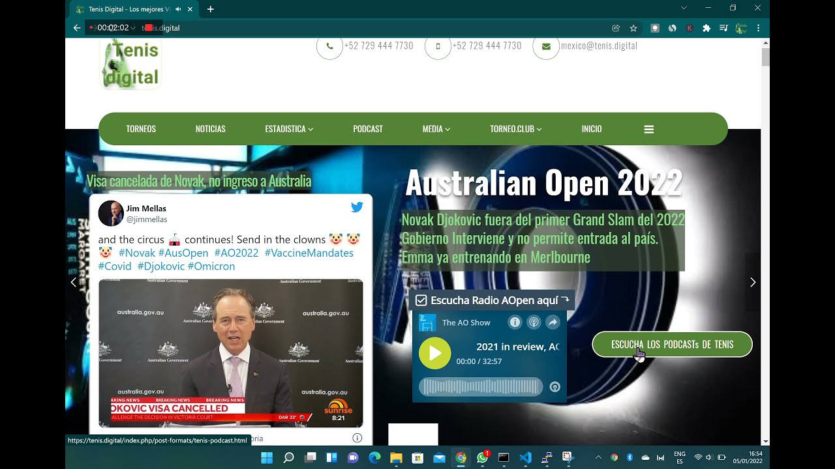Click the podcast subscribe icon in player

[534, 322]
